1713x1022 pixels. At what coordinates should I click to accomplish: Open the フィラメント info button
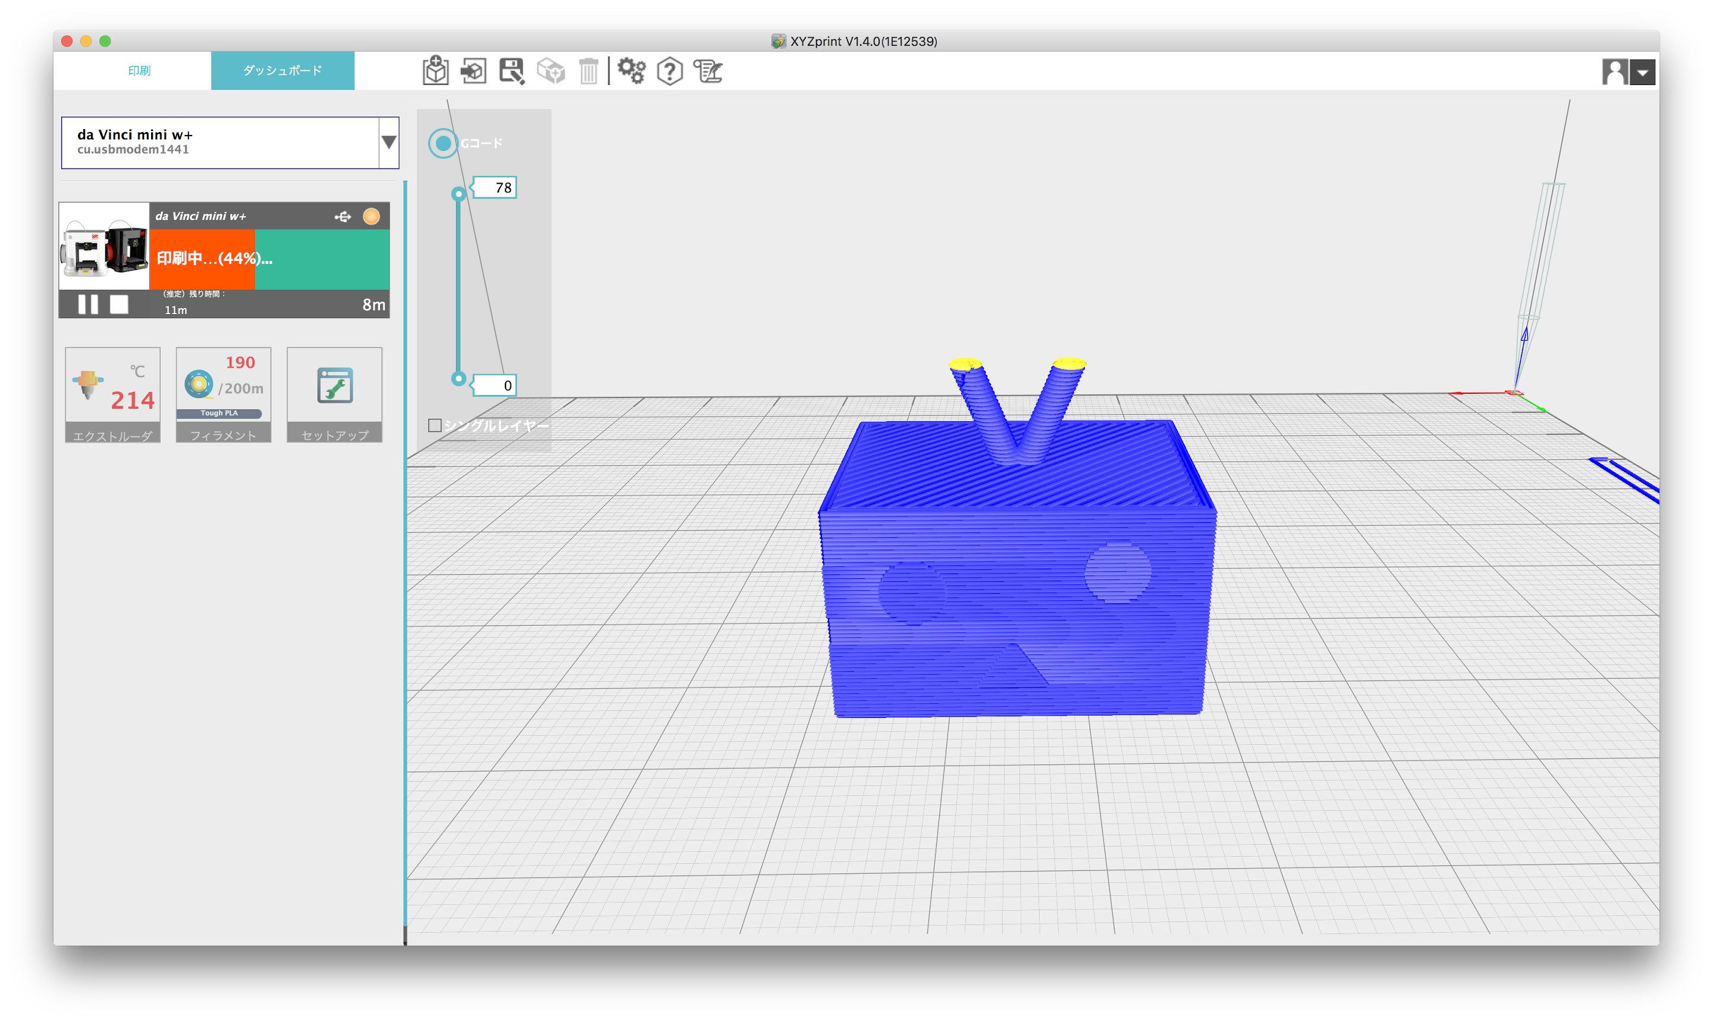pos(223,394)
